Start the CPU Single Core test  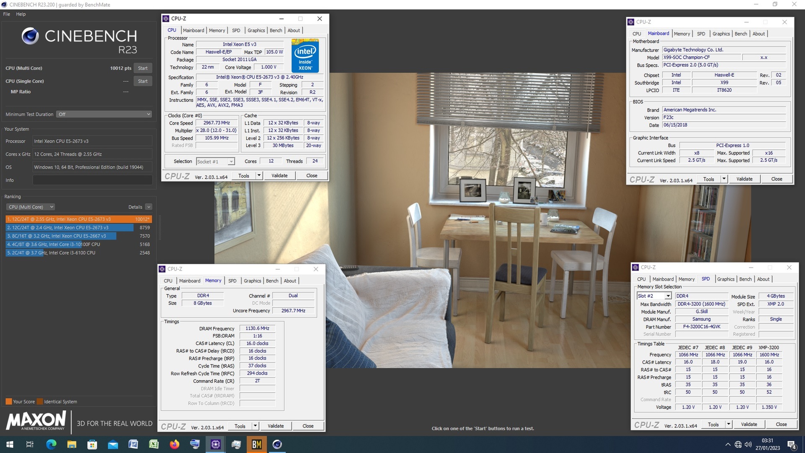pyautogui.click(x=143, y=81)
